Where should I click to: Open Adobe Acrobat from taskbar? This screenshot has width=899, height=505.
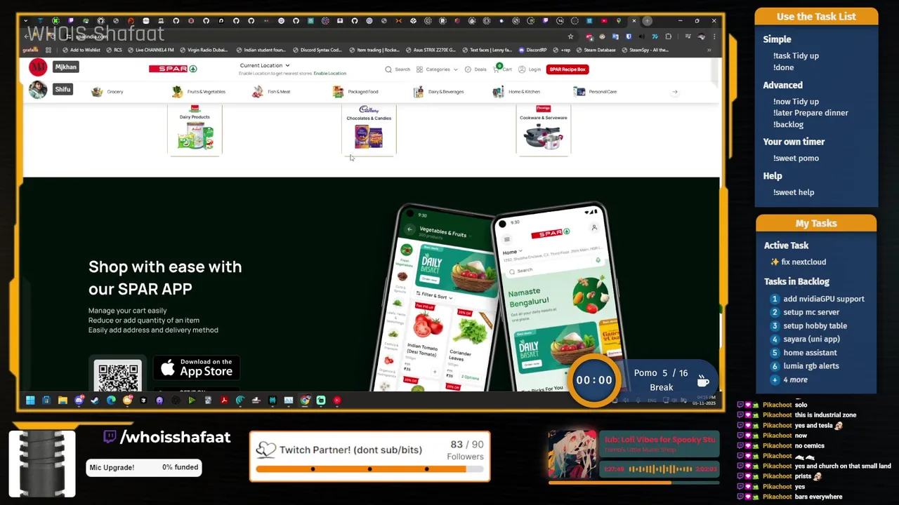224,400
